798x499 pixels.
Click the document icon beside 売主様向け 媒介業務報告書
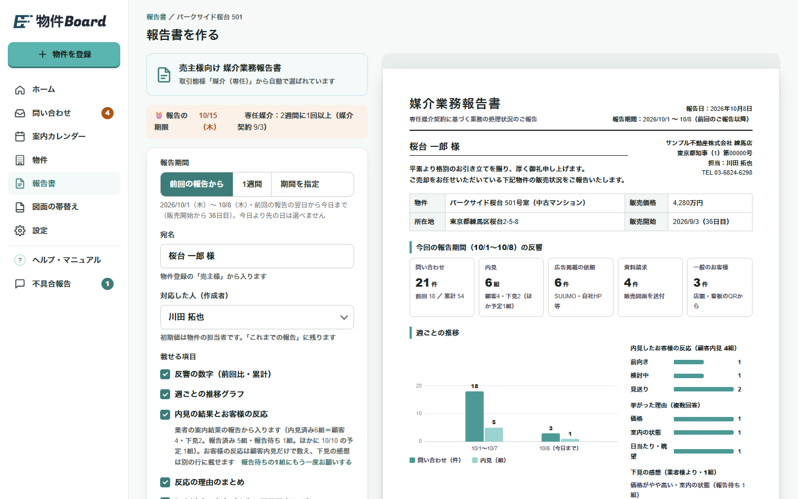164,74
